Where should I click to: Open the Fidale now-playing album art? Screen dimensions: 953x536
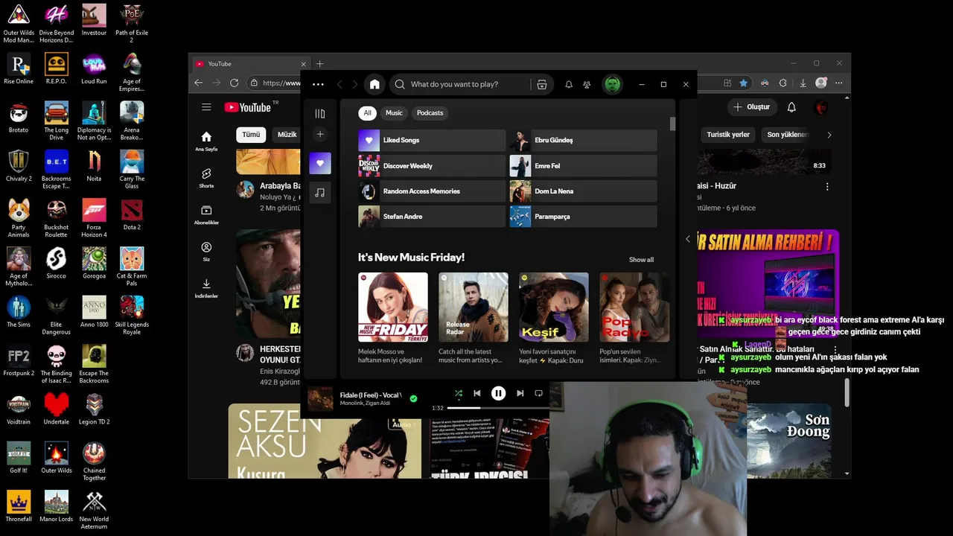[x=320, y=398]
